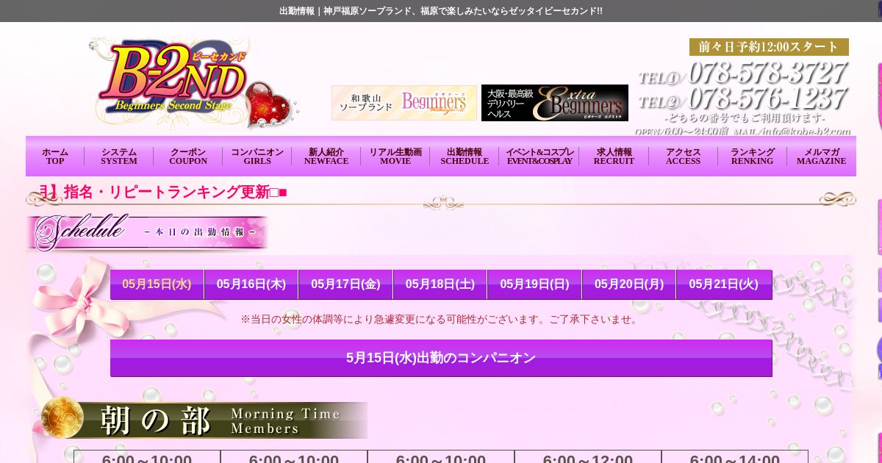The width and height of the screenshot is (882, 463).
Task: Select the 05月17日(金) schedule tab
Action: (345, 284)
